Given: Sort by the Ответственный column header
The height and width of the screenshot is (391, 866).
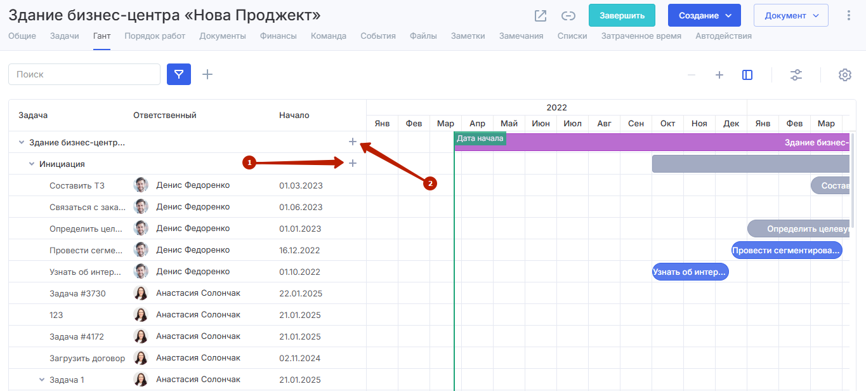Looking at the screenshot, I should (165, 115).
